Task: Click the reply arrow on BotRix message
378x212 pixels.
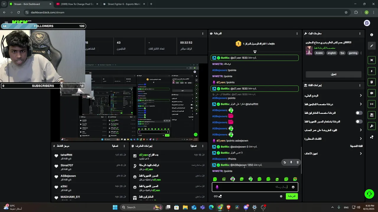Action: point(285,162)
